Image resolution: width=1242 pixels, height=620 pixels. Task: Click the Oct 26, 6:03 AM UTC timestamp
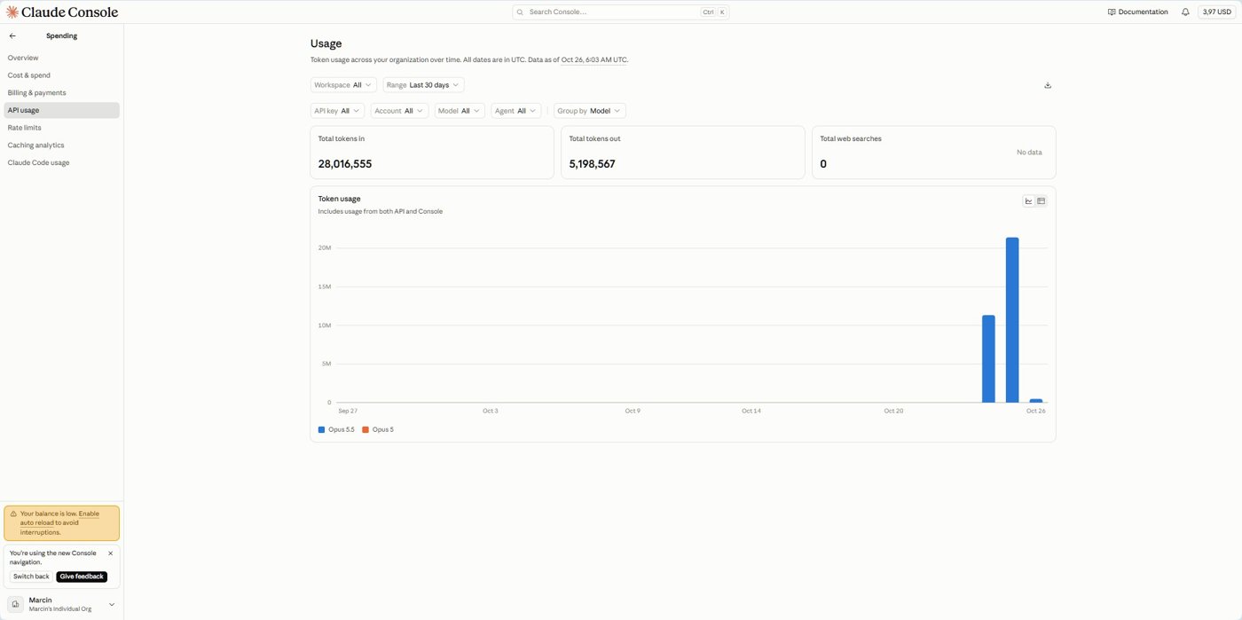pos(594,60)
